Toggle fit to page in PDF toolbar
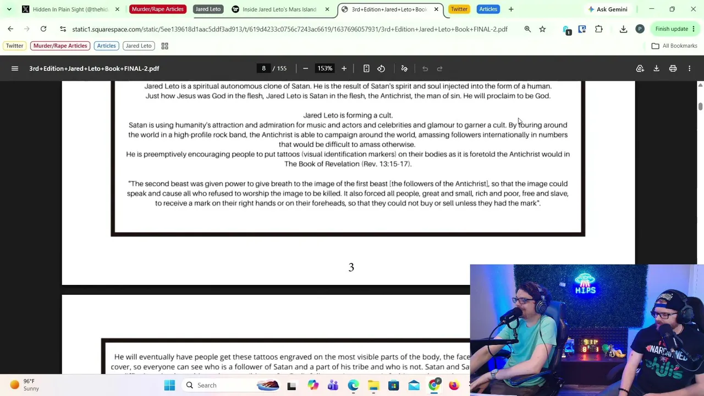Viewport: 704px width, 396px height. pyautogui.click(x=366, y=69)
